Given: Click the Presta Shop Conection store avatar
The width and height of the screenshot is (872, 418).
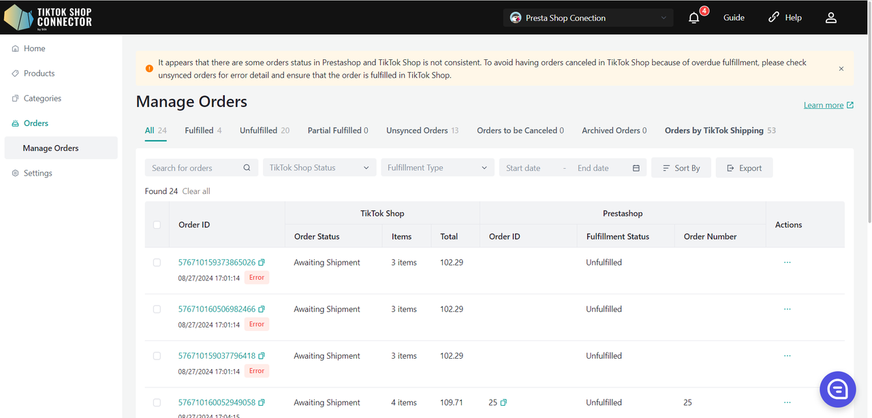Looking at the screenshot, I should (516, 18).
